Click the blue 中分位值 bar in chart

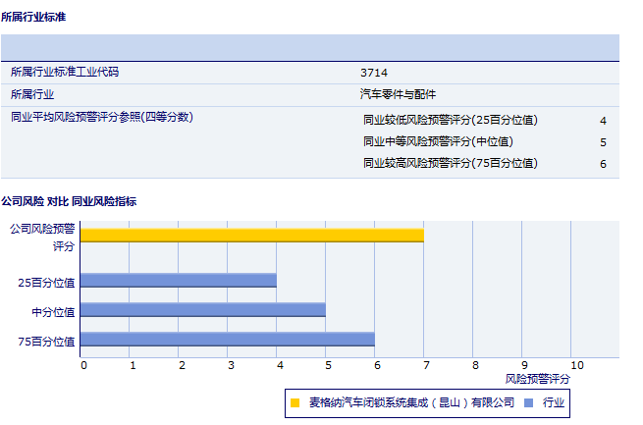pyautogui.click(x=202, y=309)
